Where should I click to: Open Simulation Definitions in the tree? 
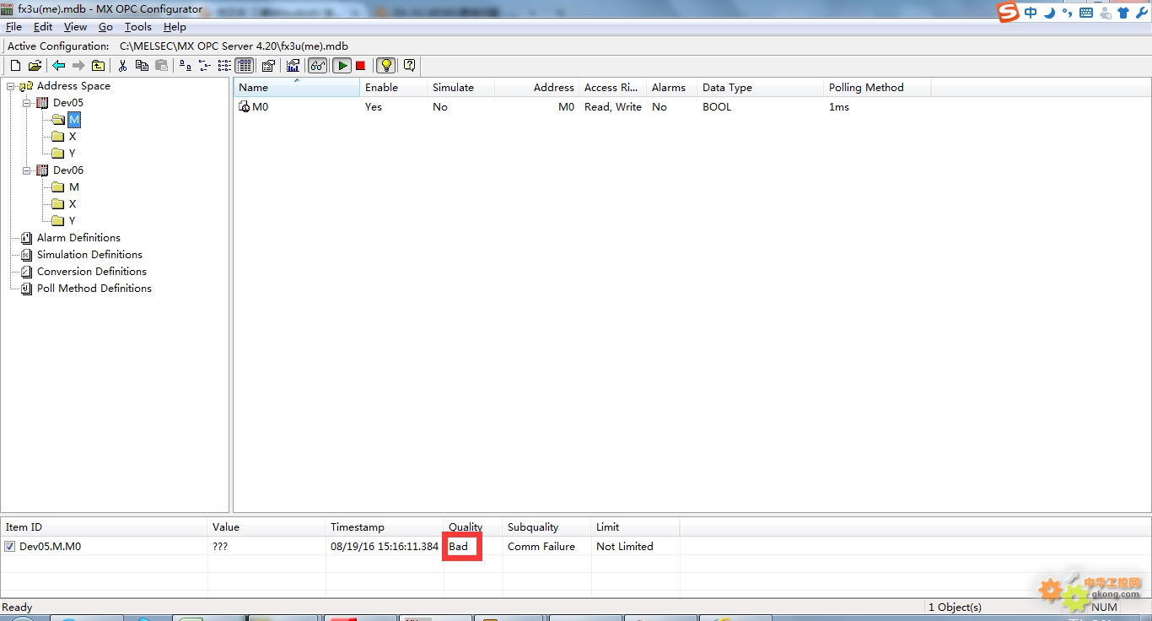(89, 255)
